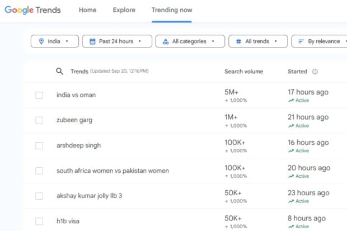The width and height of the screenshot is (347, 231).
Task: Go to the Home tab
Action: (88, 10)
